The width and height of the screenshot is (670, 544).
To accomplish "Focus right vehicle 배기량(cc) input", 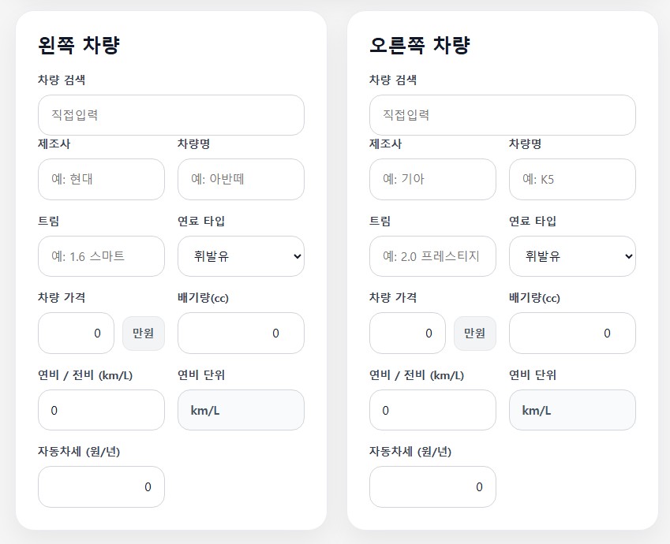I will tap(572, 333).
